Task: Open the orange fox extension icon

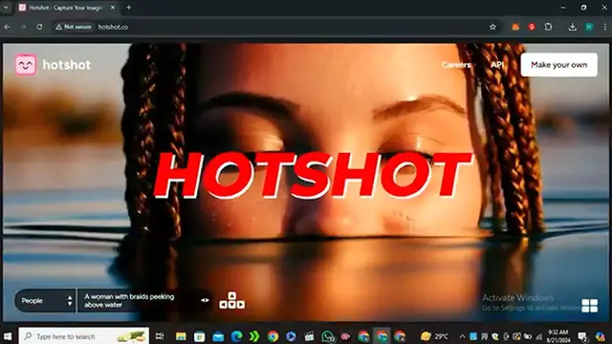Action: 515,27
